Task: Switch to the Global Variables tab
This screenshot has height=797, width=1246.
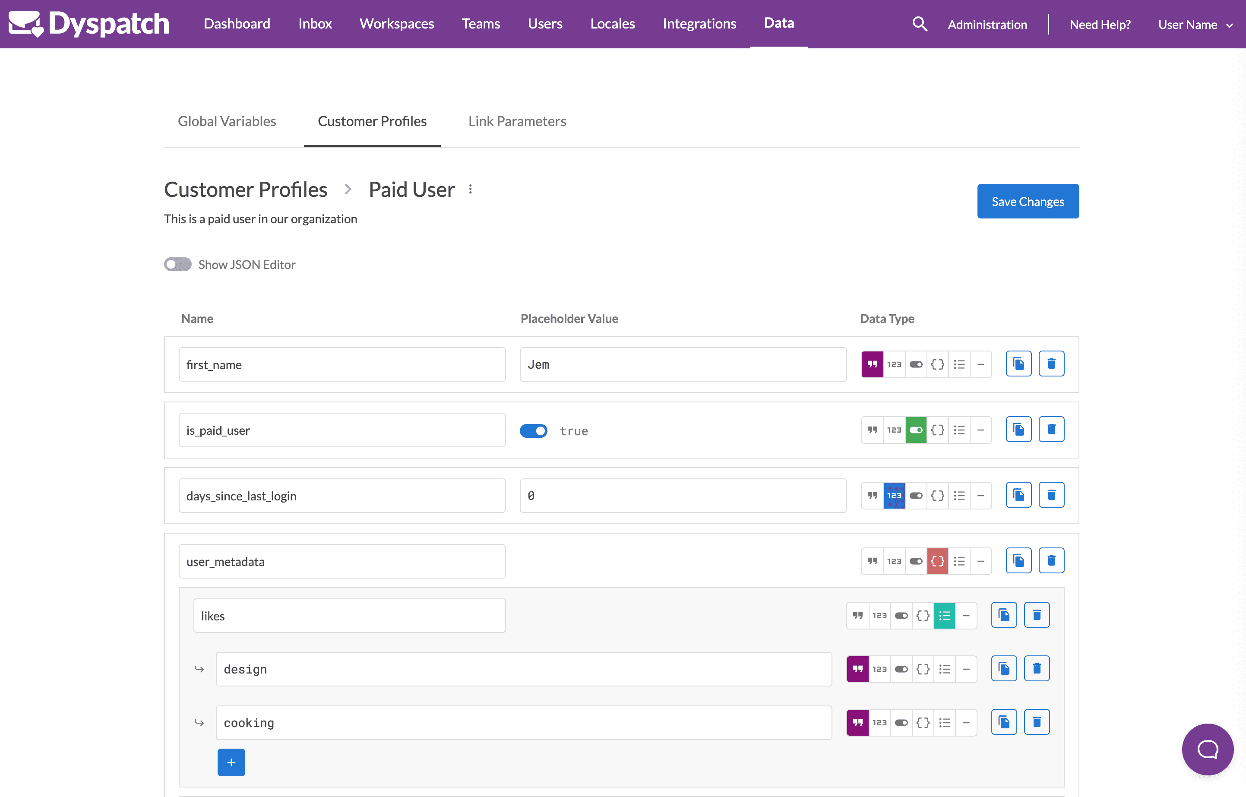Action: coord(227,121)
